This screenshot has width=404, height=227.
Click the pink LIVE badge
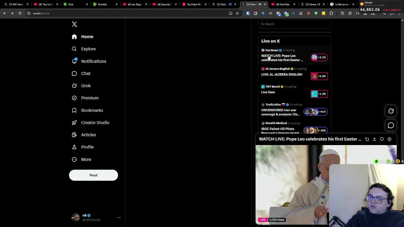(x=263, y=220)
